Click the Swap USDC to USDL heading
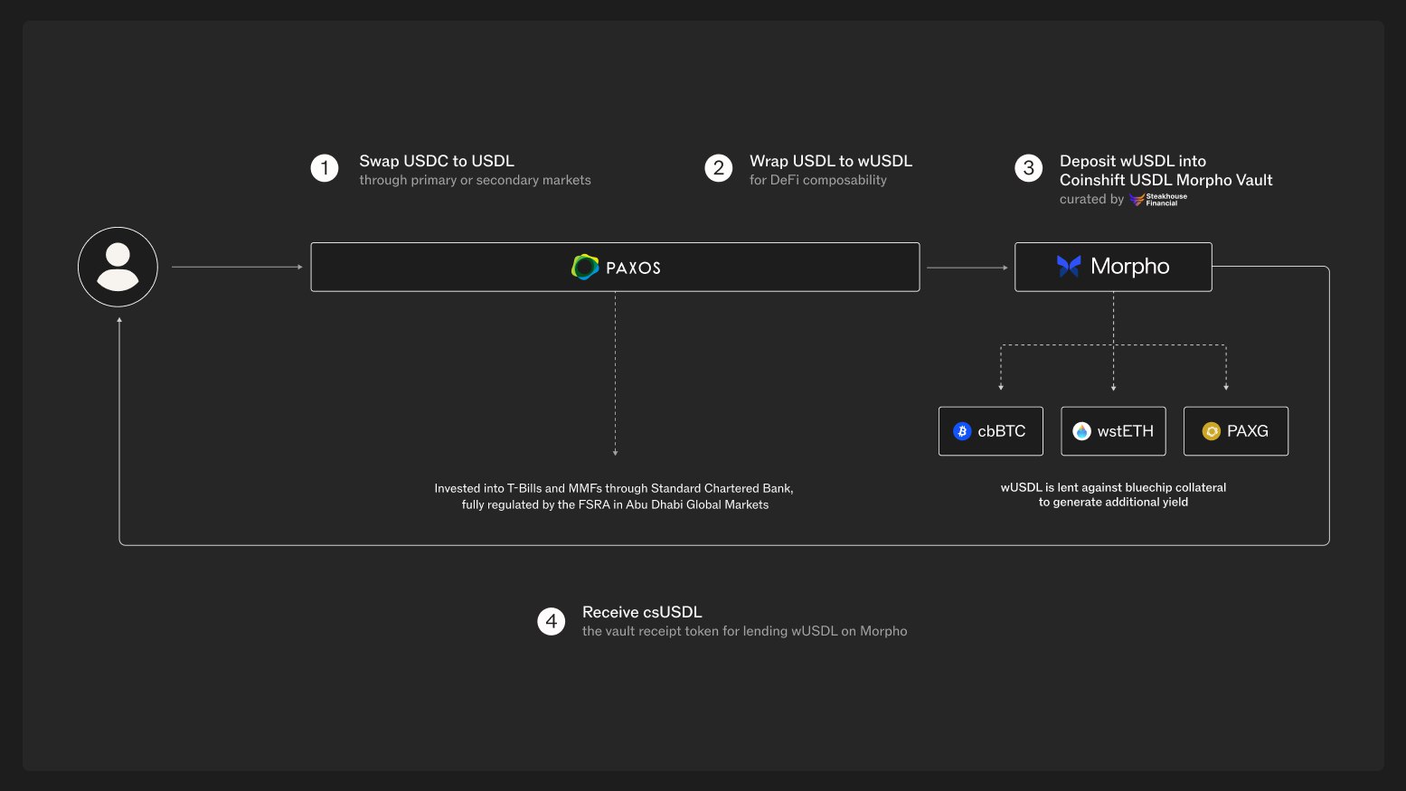Viewport: 1406px width, 791px height. tap(437, 161)
